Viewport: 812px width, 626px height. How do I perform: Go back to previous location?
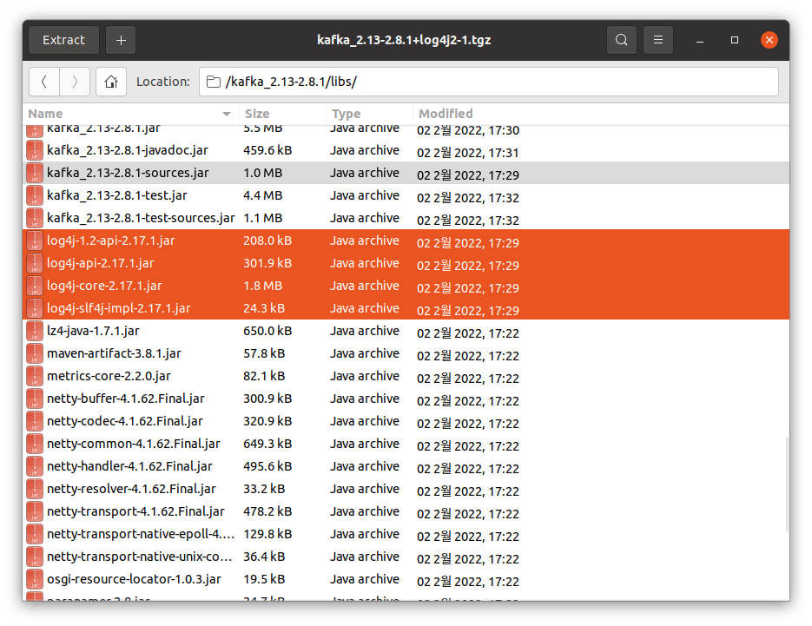point(44,82)
